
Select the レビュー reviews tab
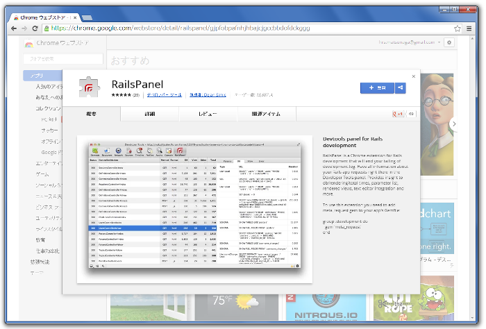click(x=208, y=114)
